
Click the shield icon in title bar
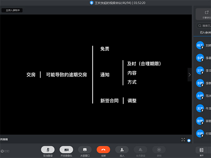click(x=91, y=2)
